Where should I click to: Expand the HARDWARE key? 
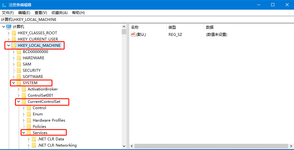(13, 58)
